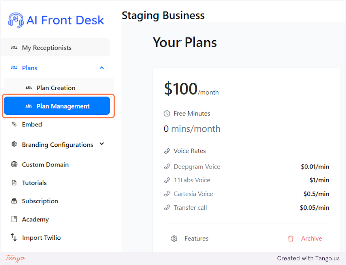
Task: Click the clock icon beside Free Minutes
Action: coord(167,113)
